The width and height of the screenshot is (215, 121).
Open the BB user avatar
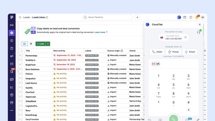pyautogui.click(x=203, y=17)
